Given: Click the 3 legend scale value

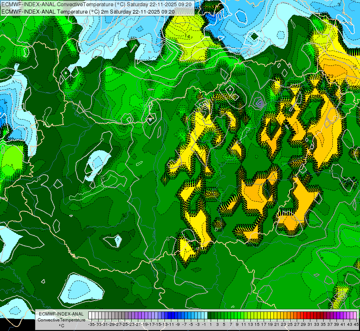Looking at the screenshot, I should click(217, 324).
